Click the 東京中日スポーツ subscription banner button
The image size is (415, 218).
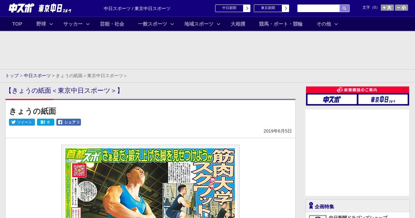pyautogui.click(x=383, y=99)
